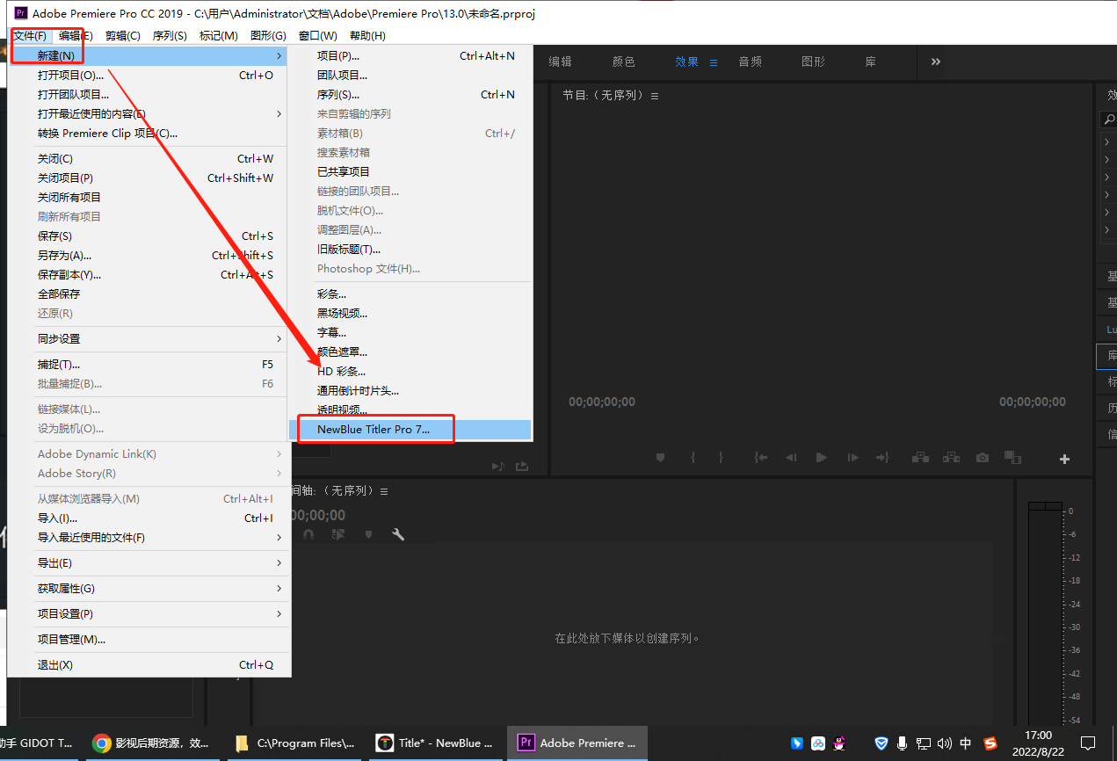This screenshot has height=761, width=1117.
Task: Click the Add Marker icon in Program monitor
Action: click(x=661, y=458)
